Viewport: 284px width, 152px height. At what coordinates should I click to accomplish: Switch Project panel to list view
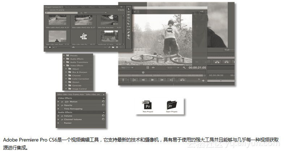tap(46, 47)
